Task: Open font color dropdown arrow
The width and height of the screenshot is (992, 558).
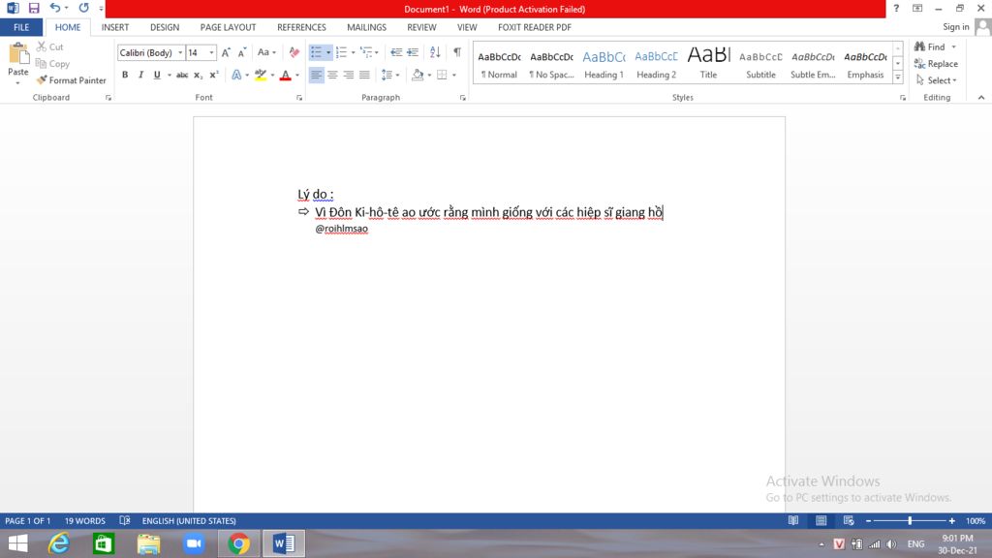Action: 297,75
